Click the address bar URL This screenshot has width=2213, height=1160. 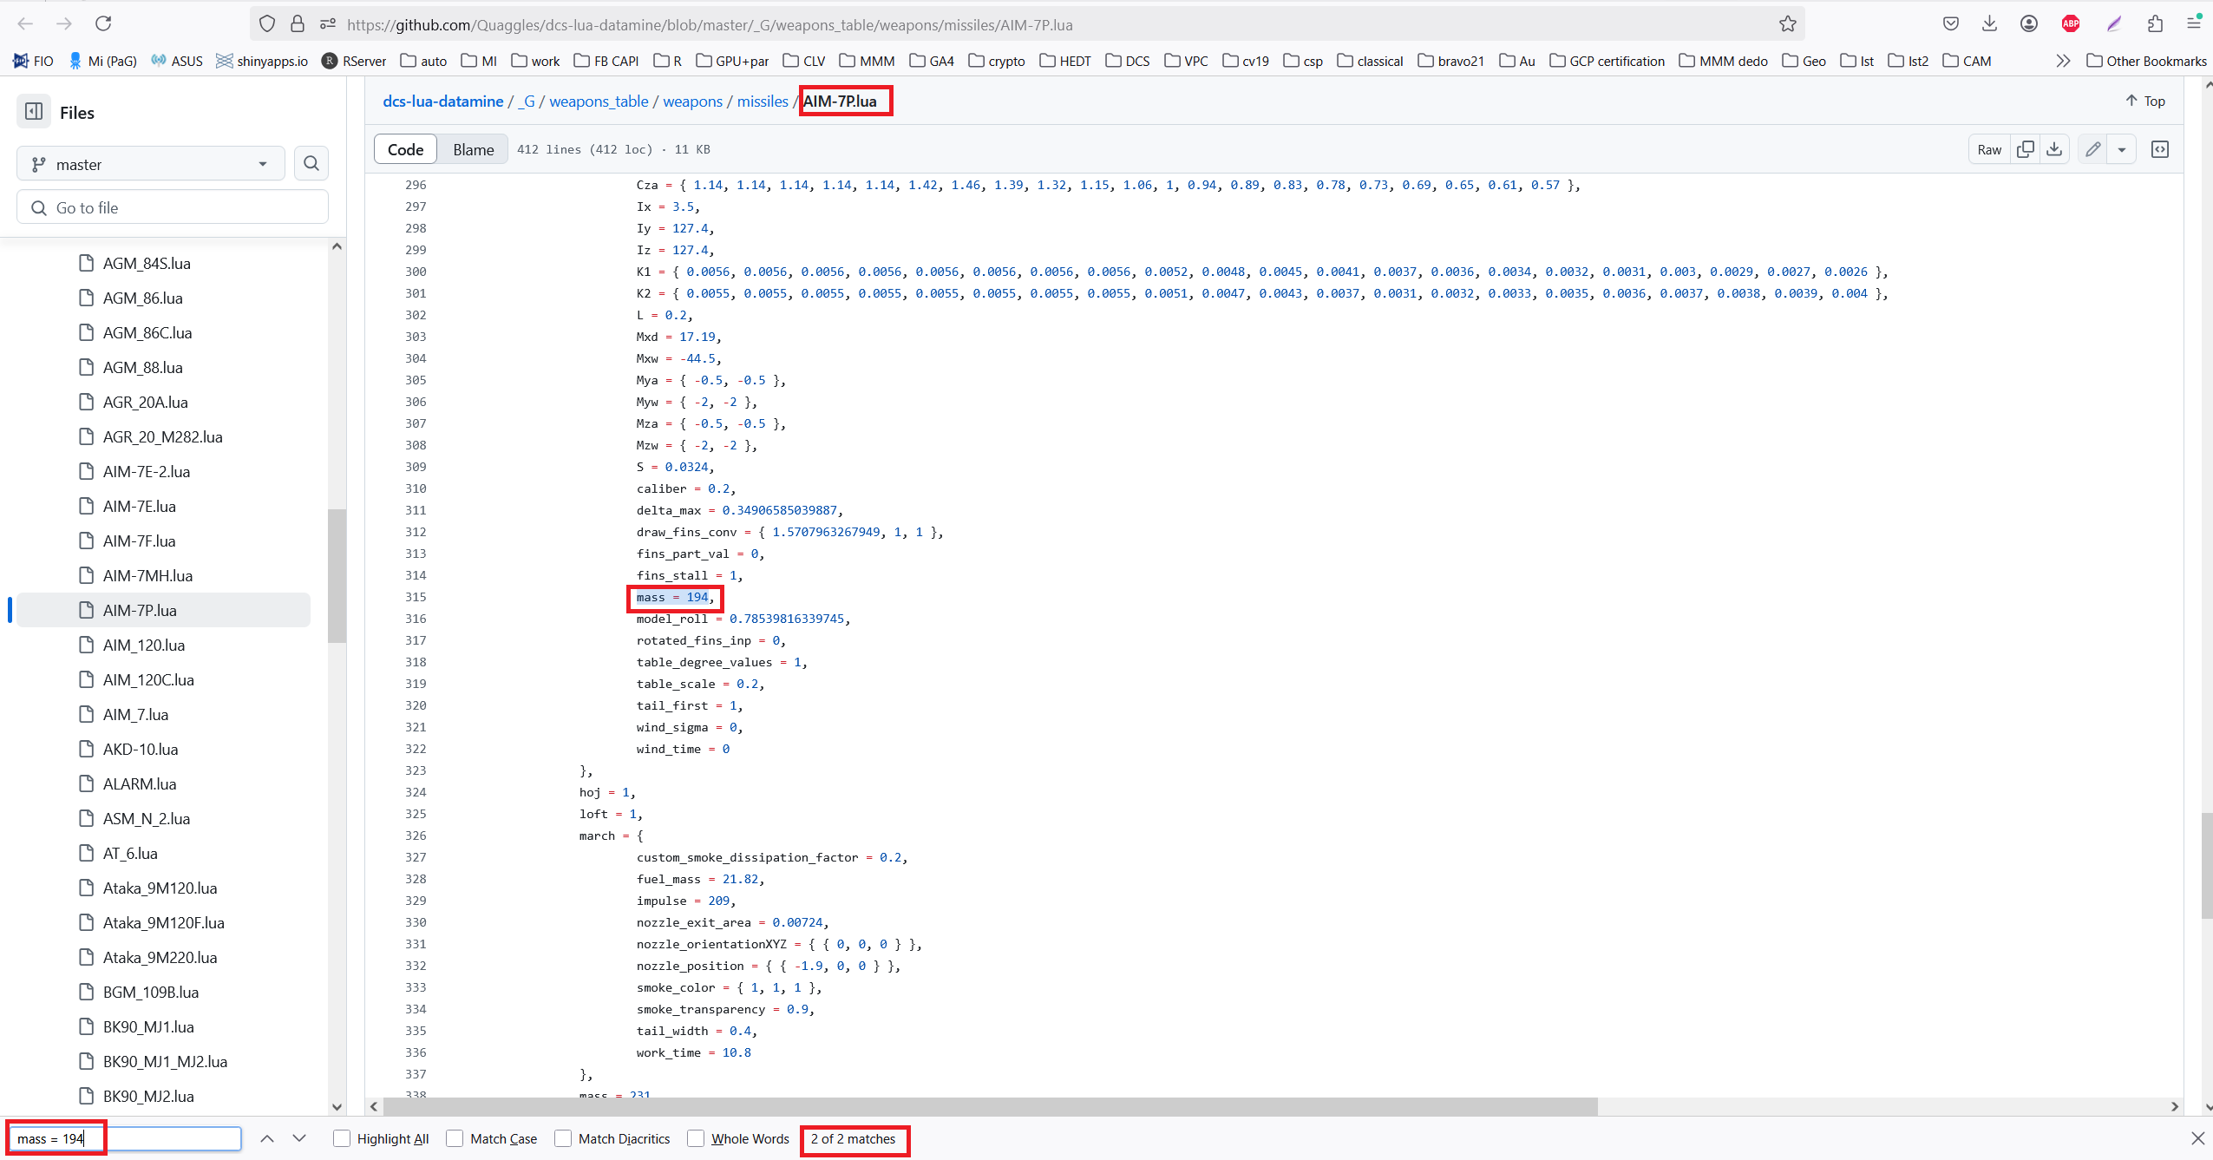point(710,24)
